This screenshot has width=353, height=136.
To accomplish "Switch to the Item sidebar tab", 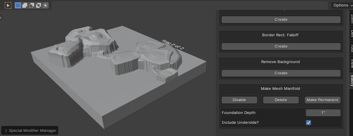I will coord(352,18).
